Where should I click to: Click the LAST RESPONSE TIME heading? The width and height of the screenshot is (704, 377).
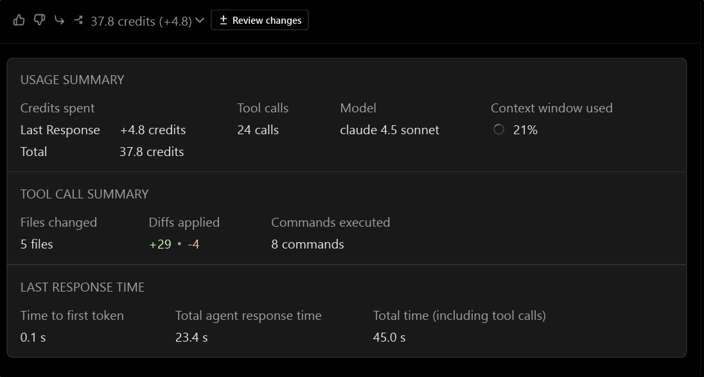tap(82, 287)
